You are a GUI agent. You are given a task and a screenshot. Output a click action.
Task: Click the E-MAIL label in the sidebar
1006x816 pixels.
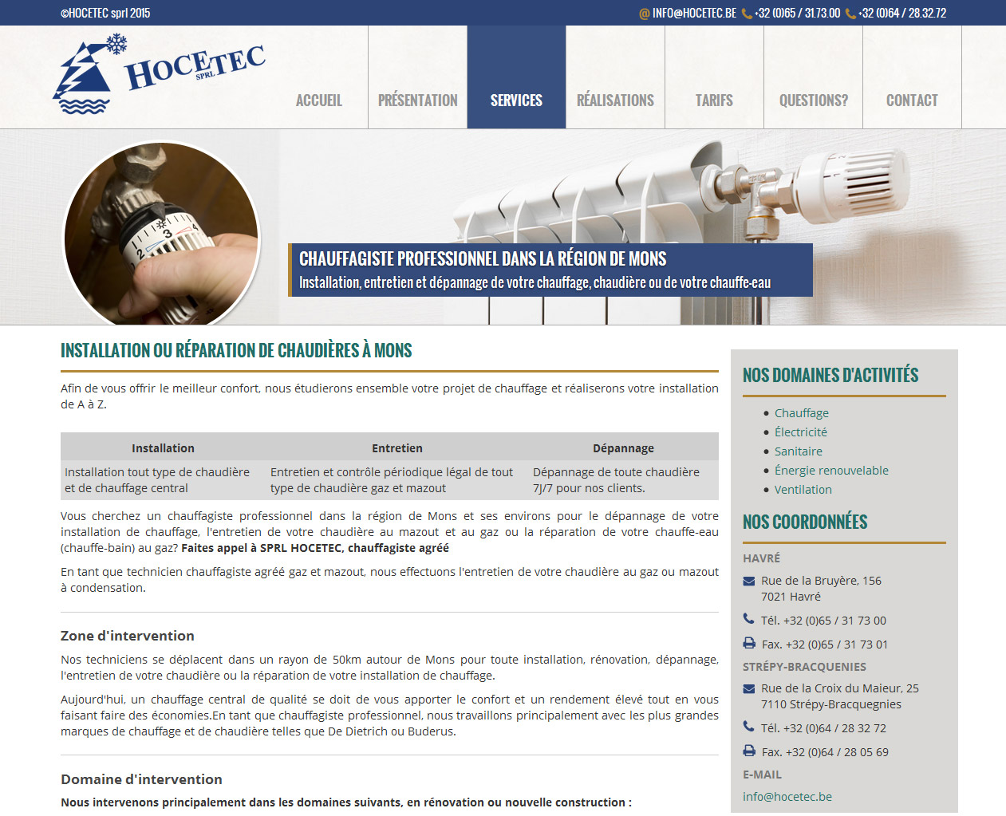(762, 775)
